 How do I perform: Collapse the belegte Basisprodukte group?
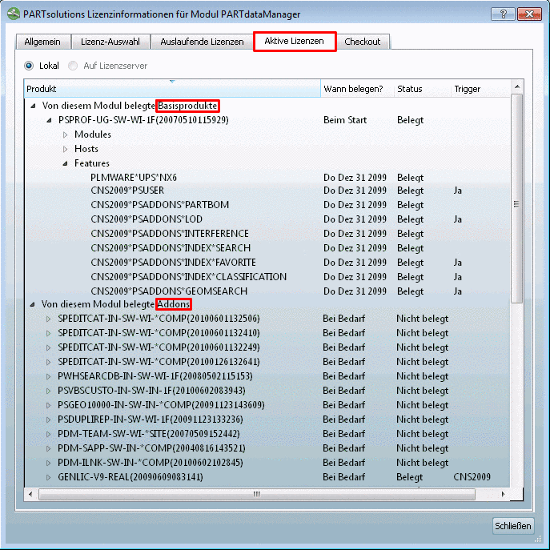point(33,106)
